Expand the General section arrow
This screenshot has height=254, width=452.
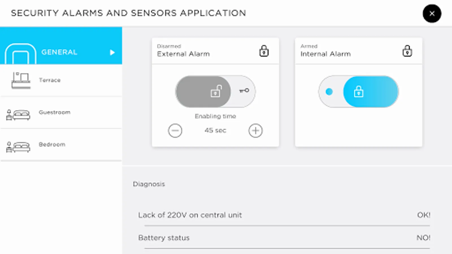pos(112,52)
